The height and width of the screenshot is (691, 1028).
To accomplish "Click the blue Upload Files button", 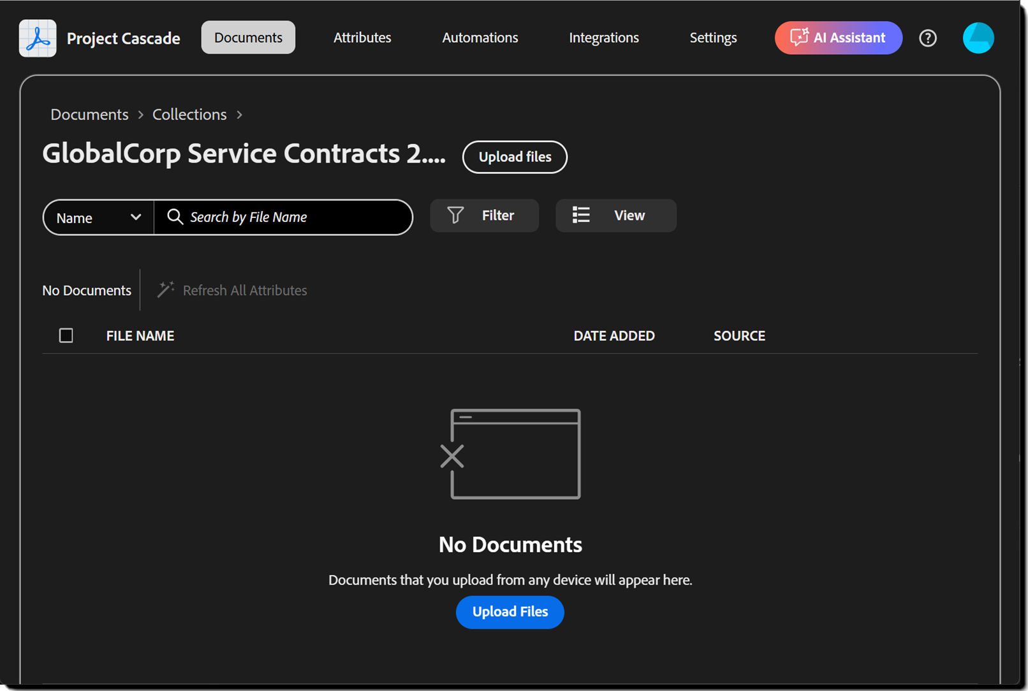I will pyautogui.click(x=510, y=612).
